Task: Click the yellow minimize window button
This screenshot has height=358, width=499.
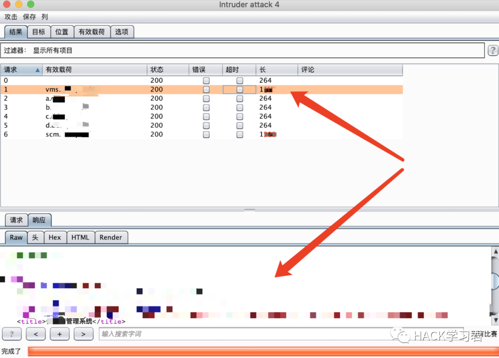Action: click(x=18, y=5)
